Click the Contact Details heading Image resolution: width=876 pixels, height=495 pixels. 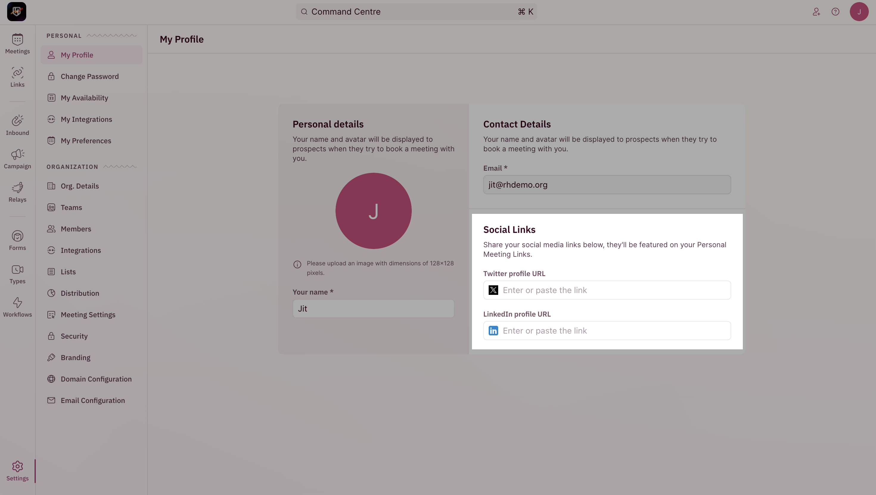pyautogui.click(x=517, y=124)
